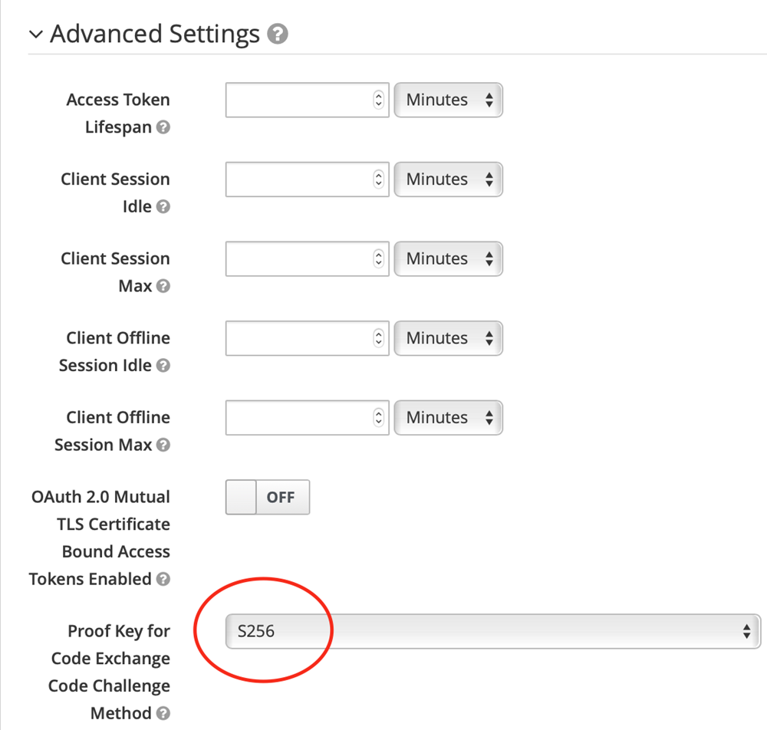
Task: Click help icon next to Advanced Settings
Action: [x=278, y=35]
